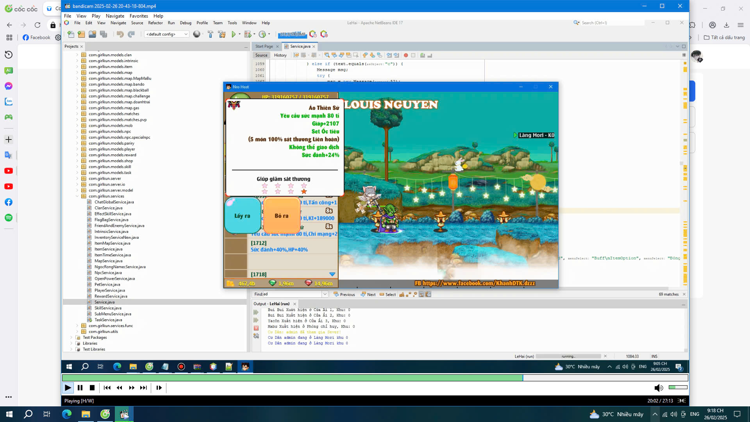The height and width of the screenshot is (422, 750).
Task: Expand the Test Packages node
Action: (x=71, y=338)
